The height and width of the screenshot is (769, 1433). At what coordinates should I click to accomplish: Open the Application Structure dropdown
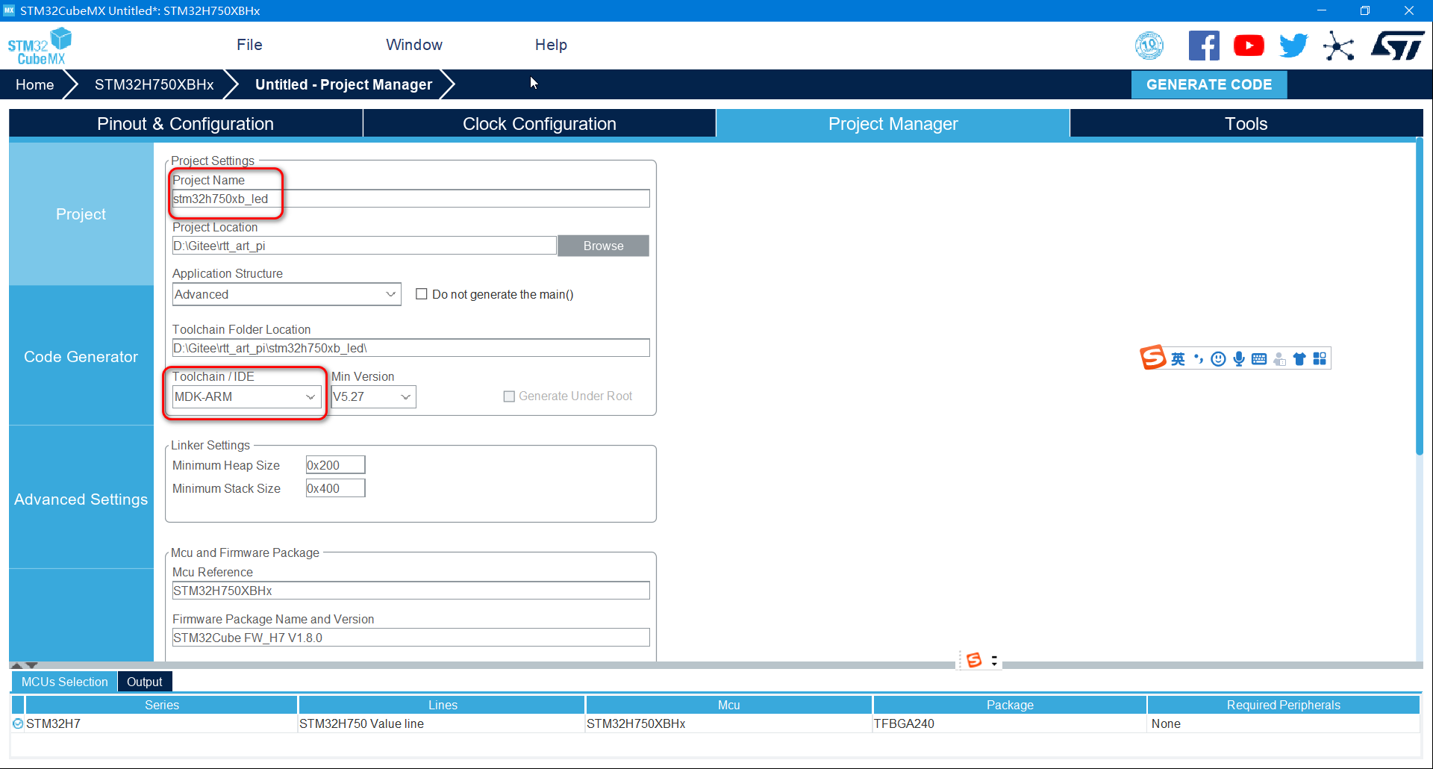tap(287, 294)
